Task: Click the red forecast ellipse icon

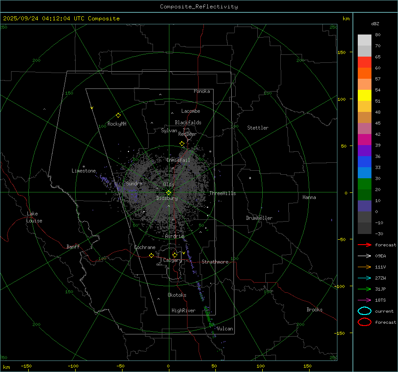Action: coord(364,322)
